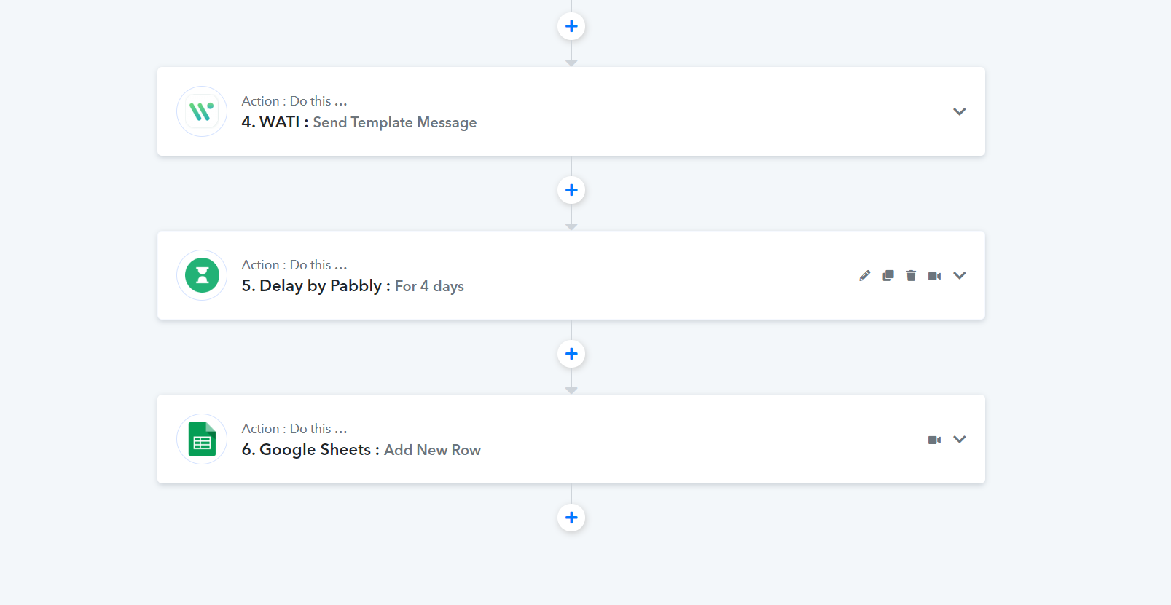This screenshot has height=605, width=1171.
Task: Open the video tutorial for Google Sheets step
Action: [x=935, y=440]
